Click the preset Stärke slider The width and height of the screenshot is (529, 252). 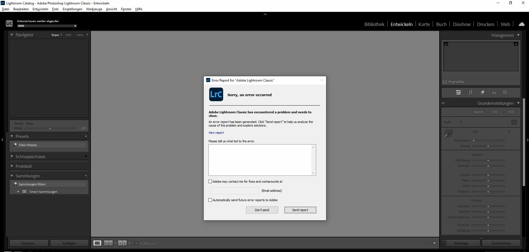click(50, 128)
